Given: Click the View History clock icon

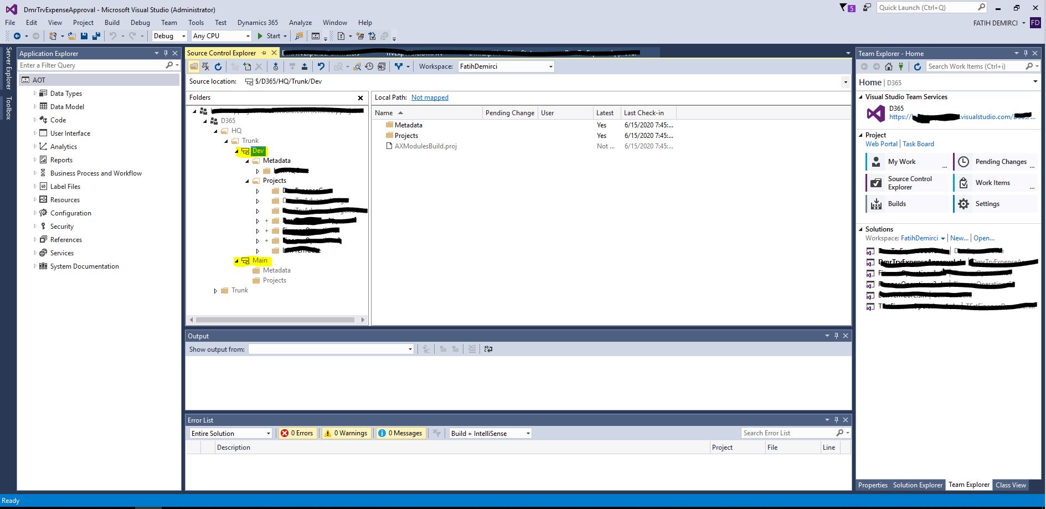Looking at the screenshot, I should coord(369,66).
